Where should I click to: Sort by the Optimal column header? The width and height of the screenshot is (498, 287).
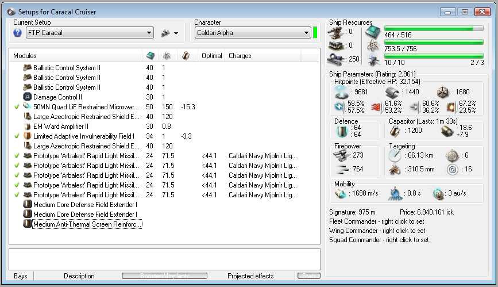(211, 56)
